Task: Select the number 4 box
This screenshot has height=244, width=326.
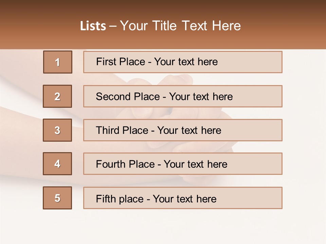Action: pyautogui.click(x=57, y=164)
